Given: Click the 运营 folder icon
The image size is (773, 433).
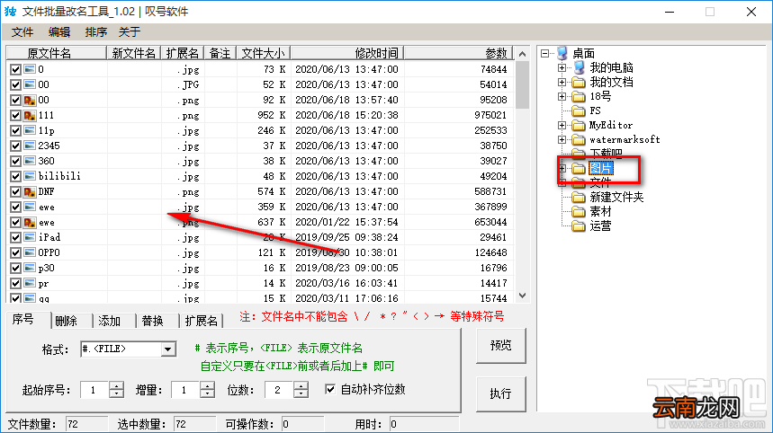Looking at the screenshot, I should coord(579,225).
